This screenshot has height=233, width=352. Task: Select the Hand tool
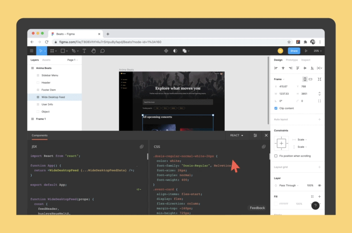pyautogui.click(x=93, y=50)
